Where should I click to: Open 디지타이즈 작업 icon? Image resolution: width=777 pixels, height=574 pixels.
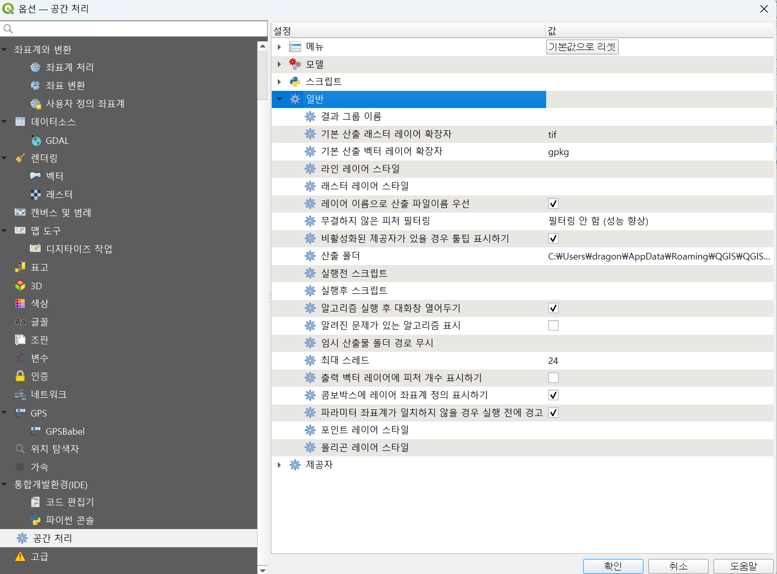tap(35, 248)
